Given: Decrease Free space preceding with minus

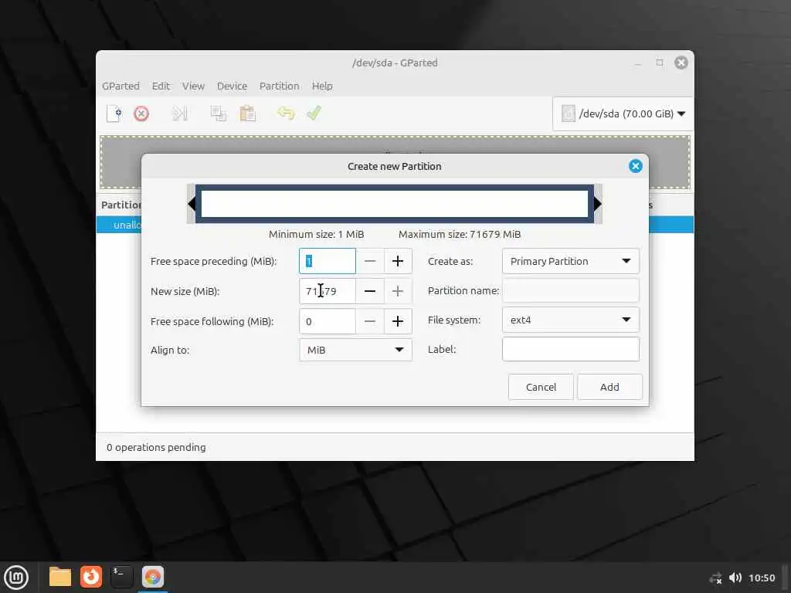Looking at the screenshot, I should coord(370,261).
